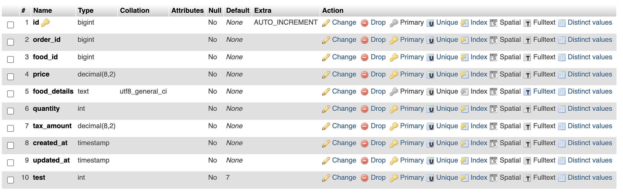Viewport: 623px width, 195px height.
Task: Click the pencil Change icon for order_id
Action: coord(326,40)
